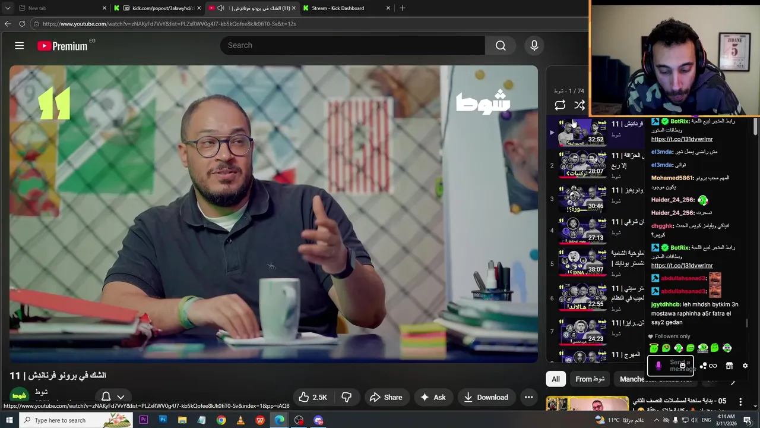Click the search magnifier button
Screen dimensions: 760x428
pos(501,46)
